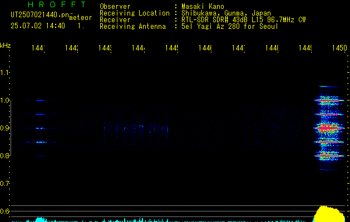Image resolution: width=350 pixels, height=222 pixels.
Task: Click the 0.7 frequency axis label
Action: tap(4, 184)
